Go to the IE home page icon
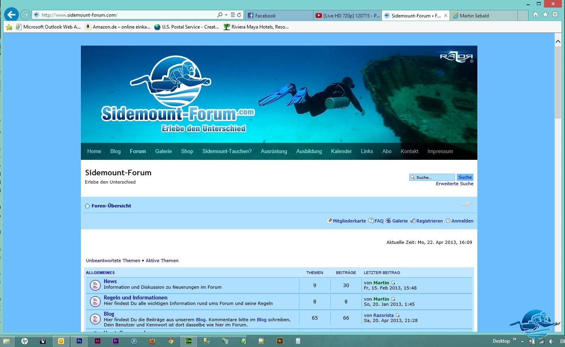 536,15
